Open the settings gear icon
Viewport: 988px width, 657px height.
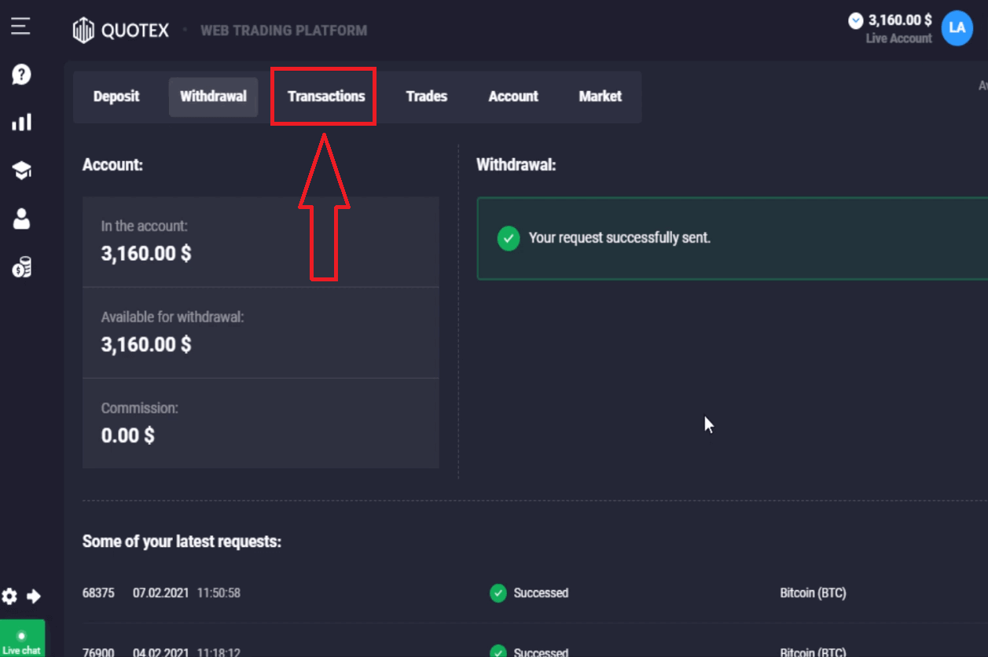coord(11,596)
